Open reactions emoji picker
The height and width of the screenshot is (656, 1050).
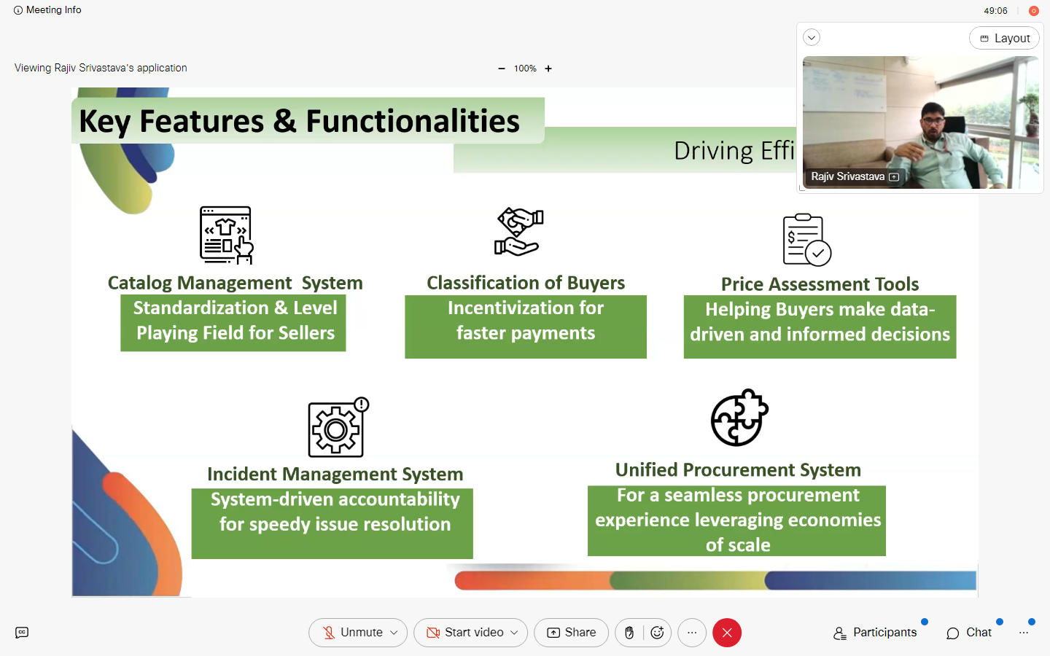pyautogui.click(x=657, y=633)
